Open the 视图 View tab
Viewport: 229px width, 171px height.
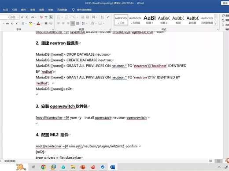pos(42,10)
